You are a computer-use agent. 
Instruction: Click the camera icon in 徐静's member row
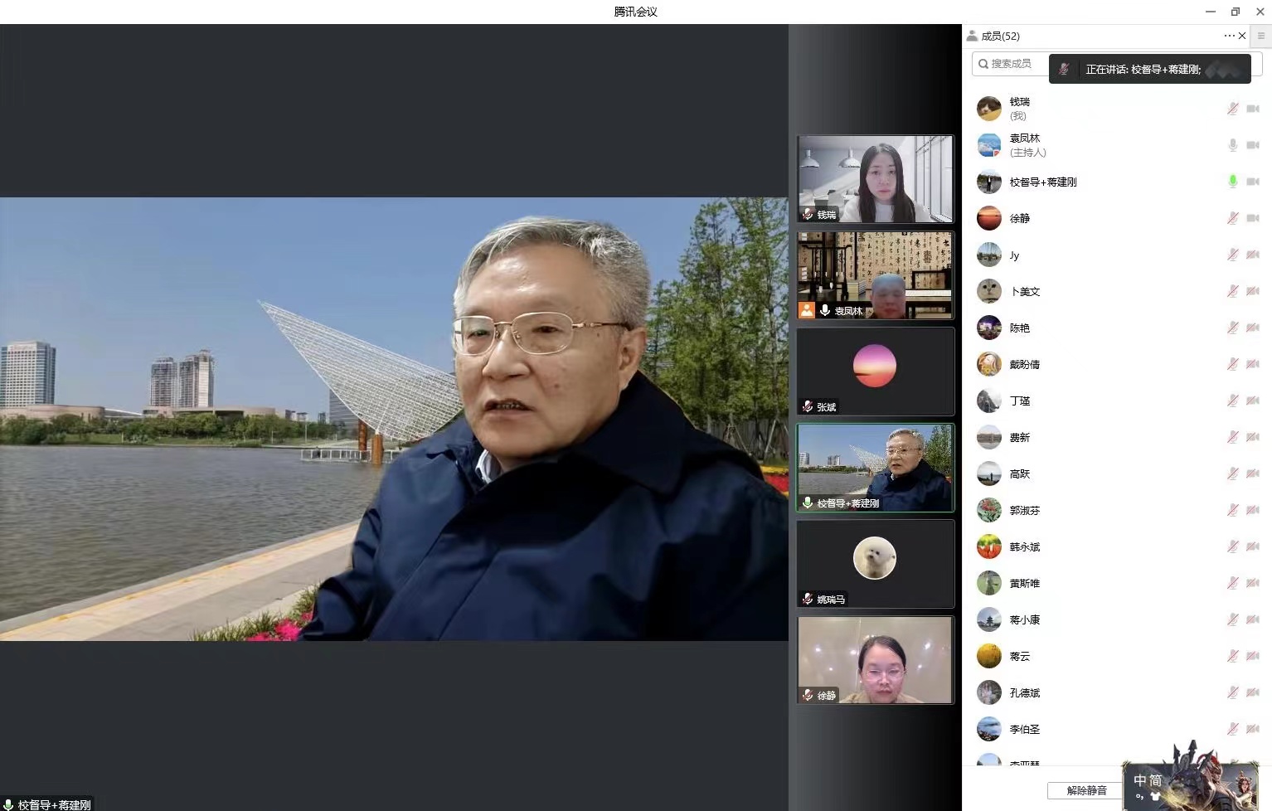(1253, 218)
